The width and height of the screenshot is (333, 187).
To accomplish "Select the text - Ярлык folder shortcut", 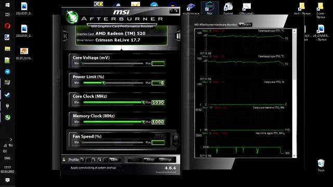I will [302, 8].
